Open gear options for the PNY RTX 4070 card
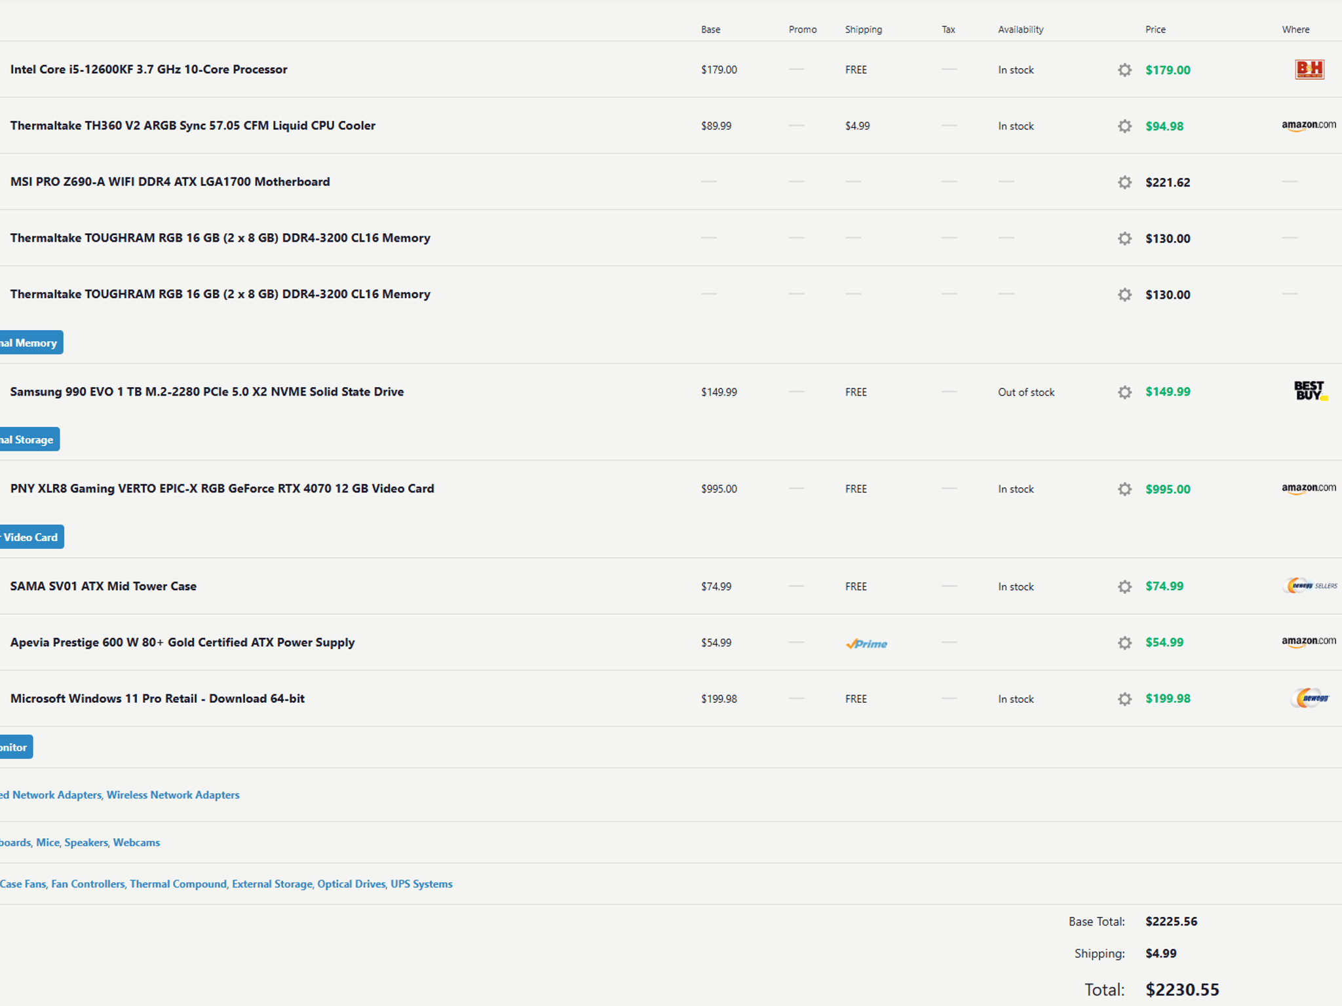 click(1124, 489)
